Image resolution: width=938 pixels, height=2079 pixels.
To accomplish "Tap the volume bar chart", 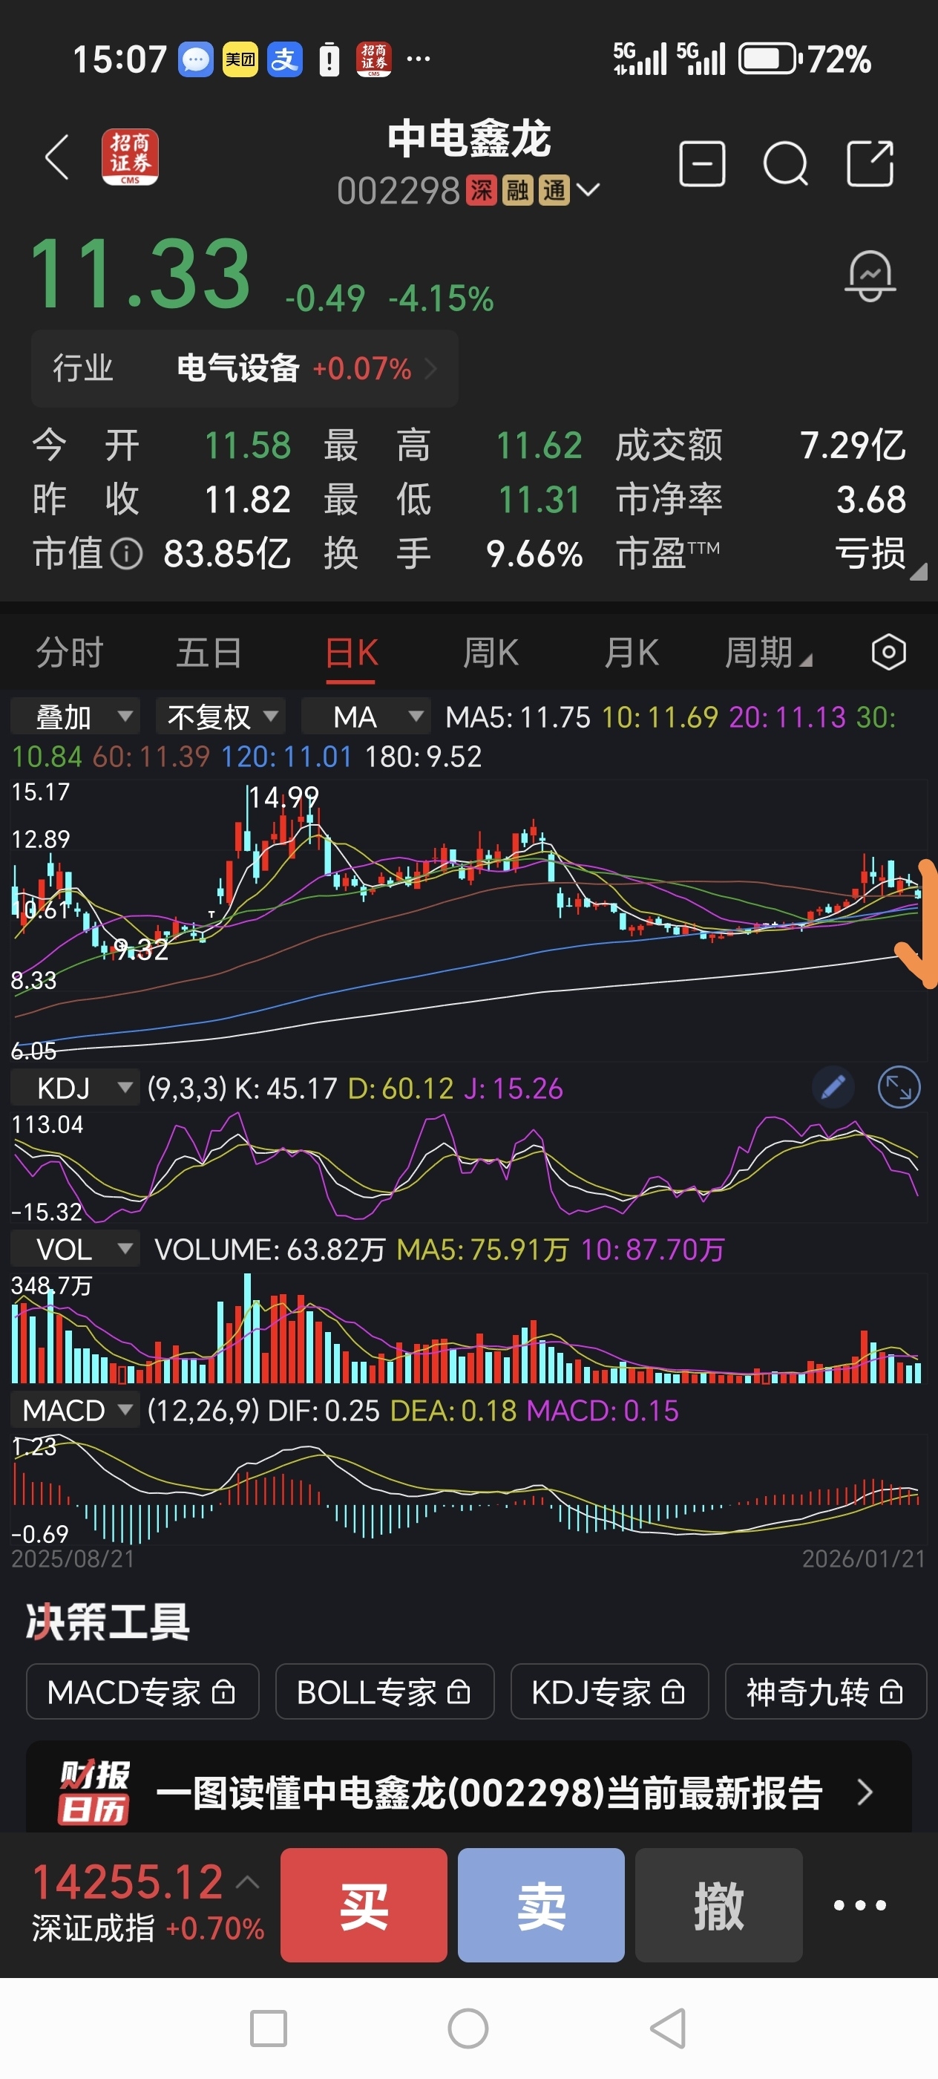I will click(x=468, y=1328).
